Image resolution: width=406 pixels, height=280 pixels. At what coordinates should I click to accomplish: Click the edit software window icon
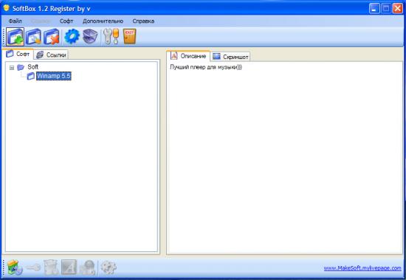(33, 37)
